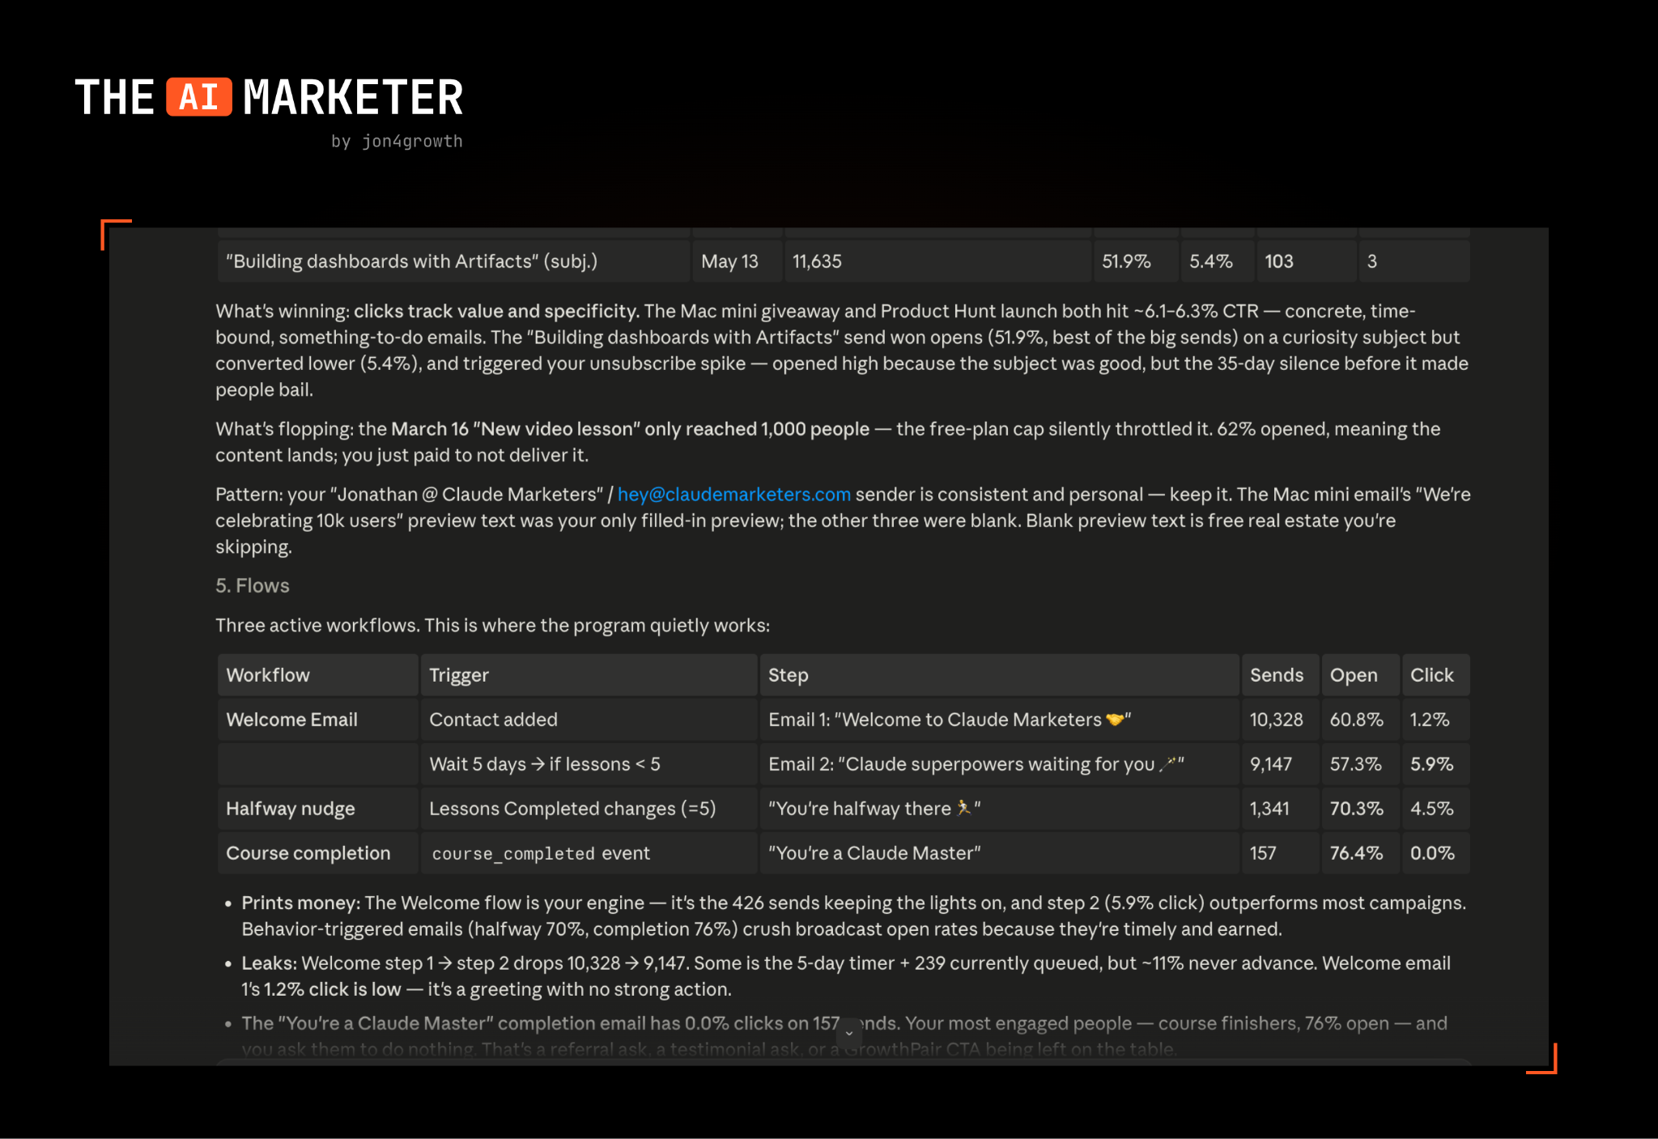1658x1139 pixels.
Task: Click the 60.8% open rate cell
Action: (x=1360, y=720)
